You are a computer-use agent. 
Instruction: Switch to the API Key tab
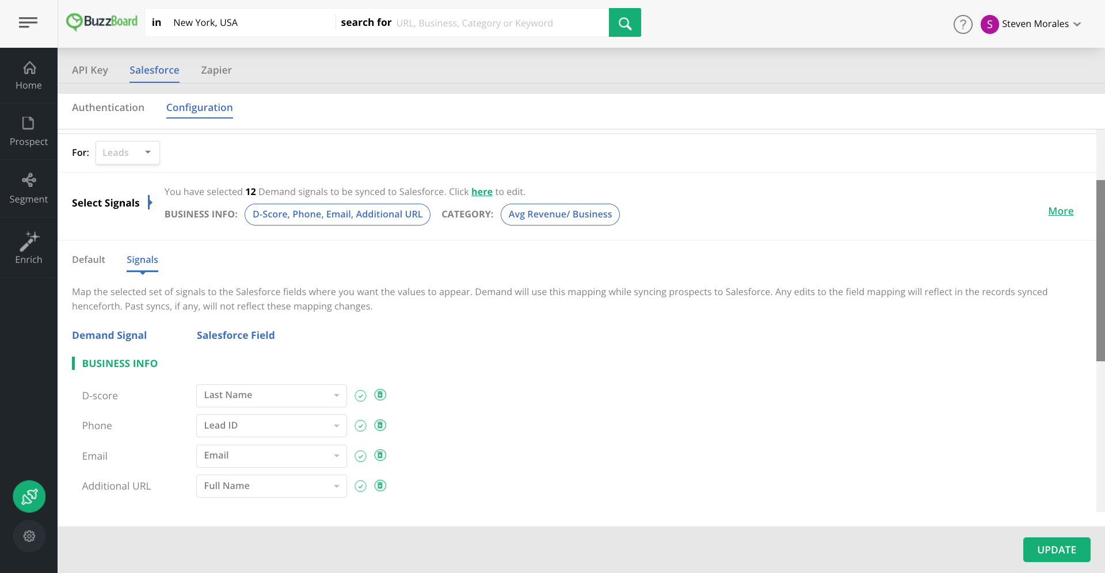click(x=90, y=70)
